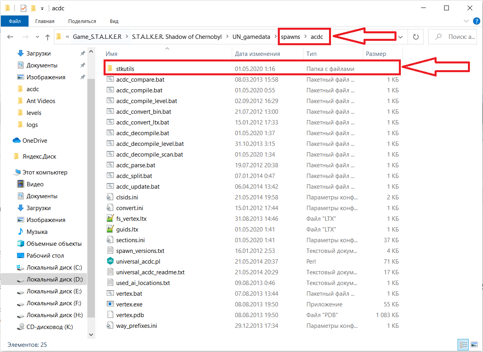
Task: Expand breadcrumb arrow after Game_S.T.A.L.K.E.R
Action: [x=127, y=37]
